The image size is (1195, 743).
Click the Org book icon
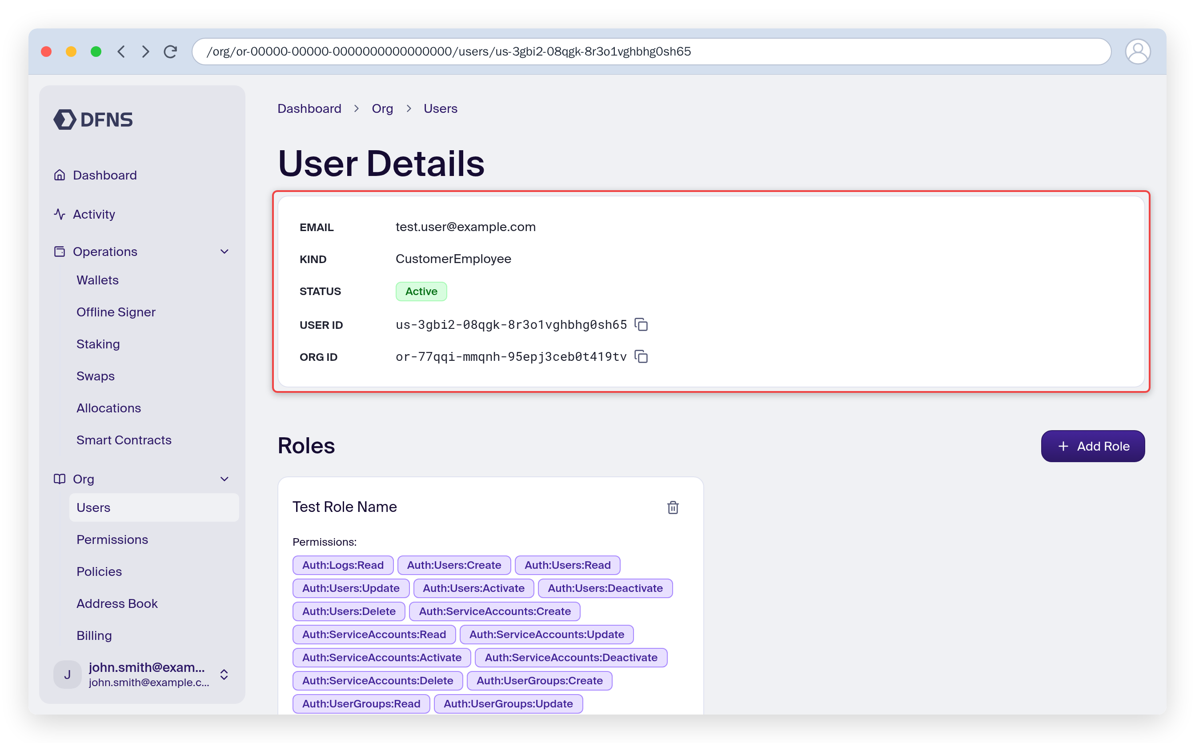click(60, 479)
